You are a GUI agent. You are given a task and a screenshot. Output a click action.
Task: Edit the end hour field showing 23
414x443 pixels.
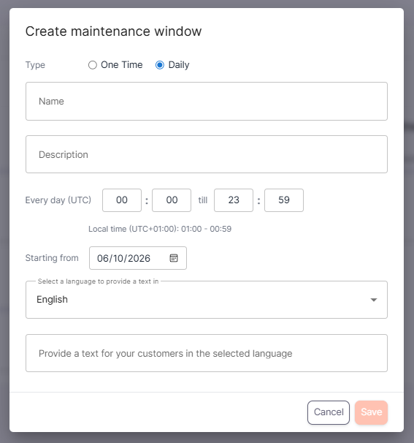click(234, 200)
